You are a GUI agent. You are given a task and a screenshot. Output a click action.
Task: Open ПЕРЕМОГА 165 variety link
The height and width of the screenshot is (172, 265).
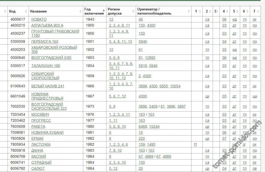pos(45,41)
